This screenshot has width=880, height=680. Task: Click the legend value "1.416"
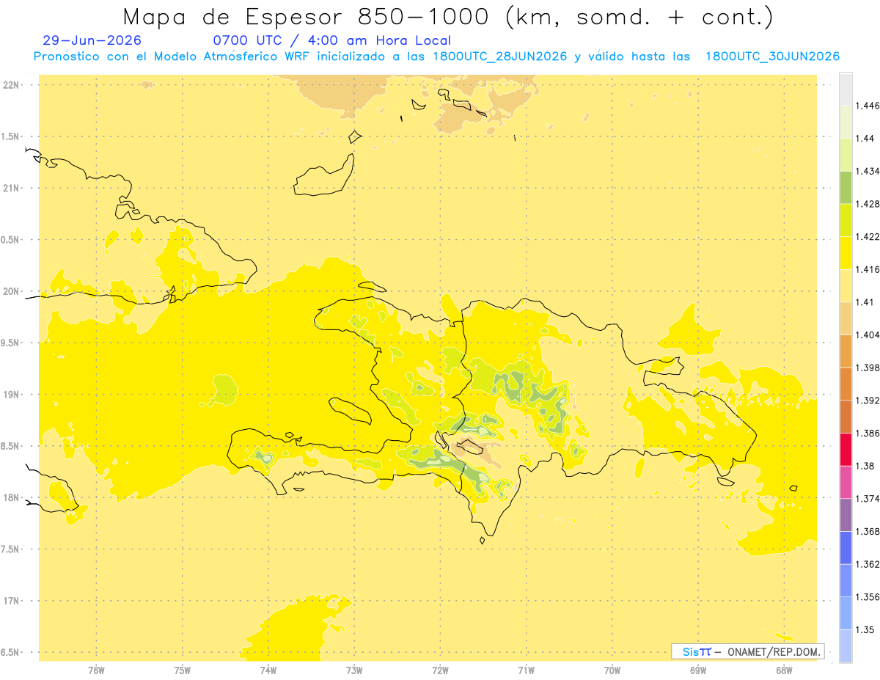867,269
